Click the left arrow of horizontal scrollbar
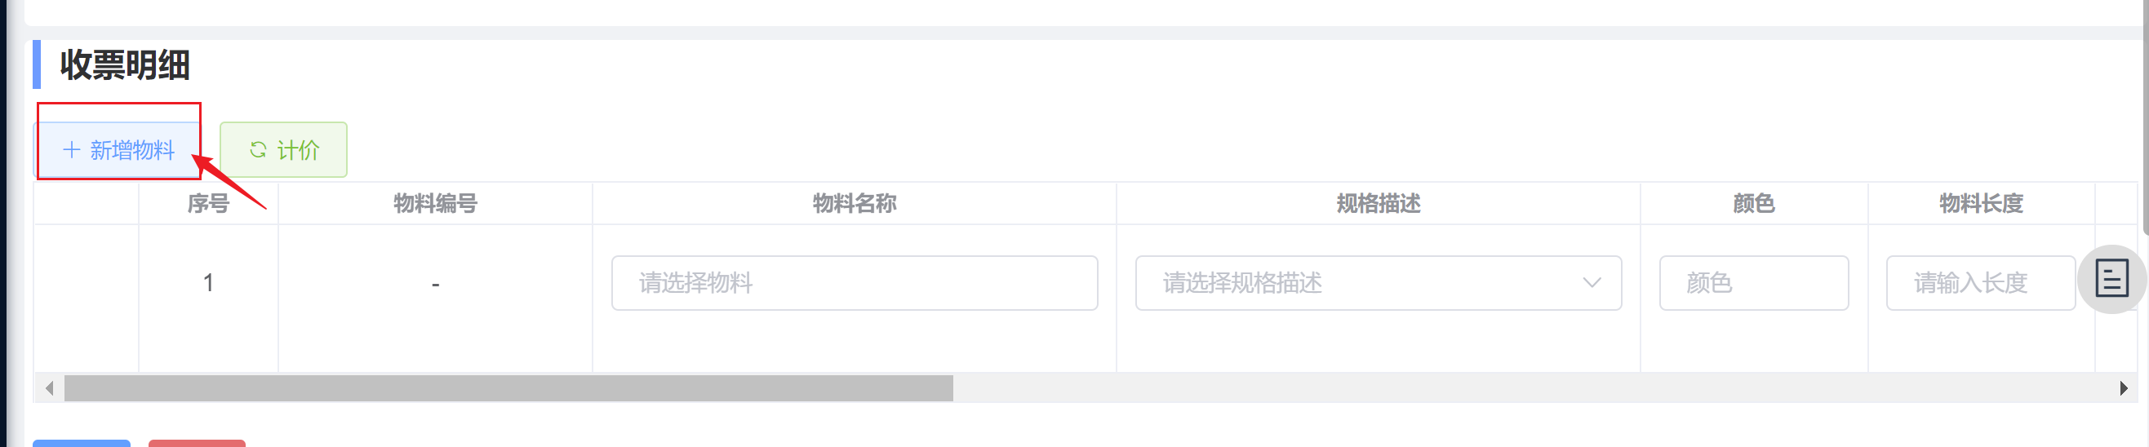The height and width of the screenshot is (447, 2149). (x=50, y=388)
